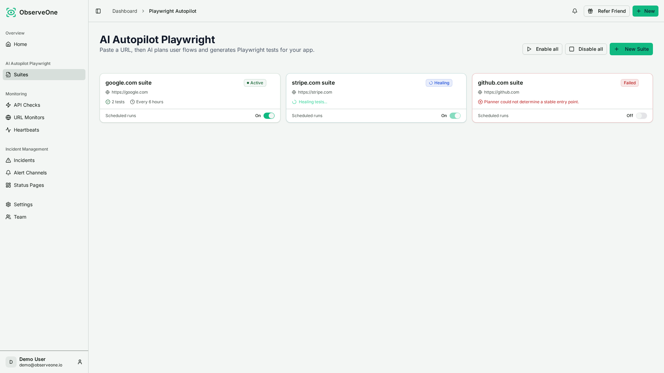Open the github.com suite card title
This screenshot has width=664, height=373.
point(500,83)
